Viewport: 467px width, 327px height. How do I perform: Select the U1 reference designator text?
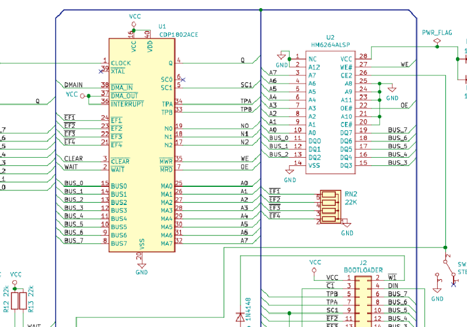(x=162, y=27)
